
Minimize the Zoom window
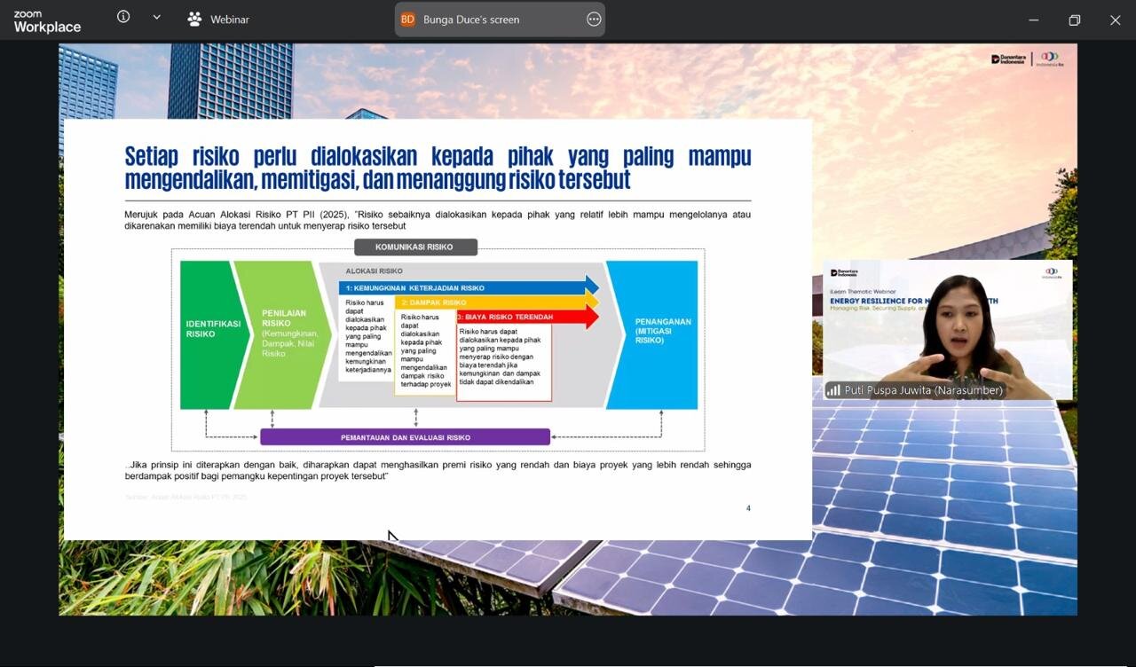1033,20
